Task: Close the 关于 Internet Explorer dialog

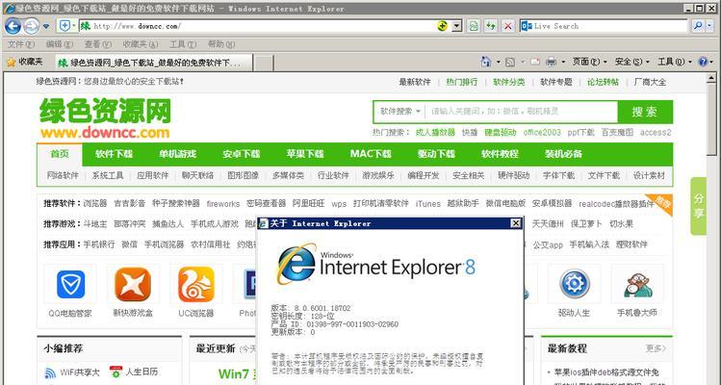Action: pos(516,223)
